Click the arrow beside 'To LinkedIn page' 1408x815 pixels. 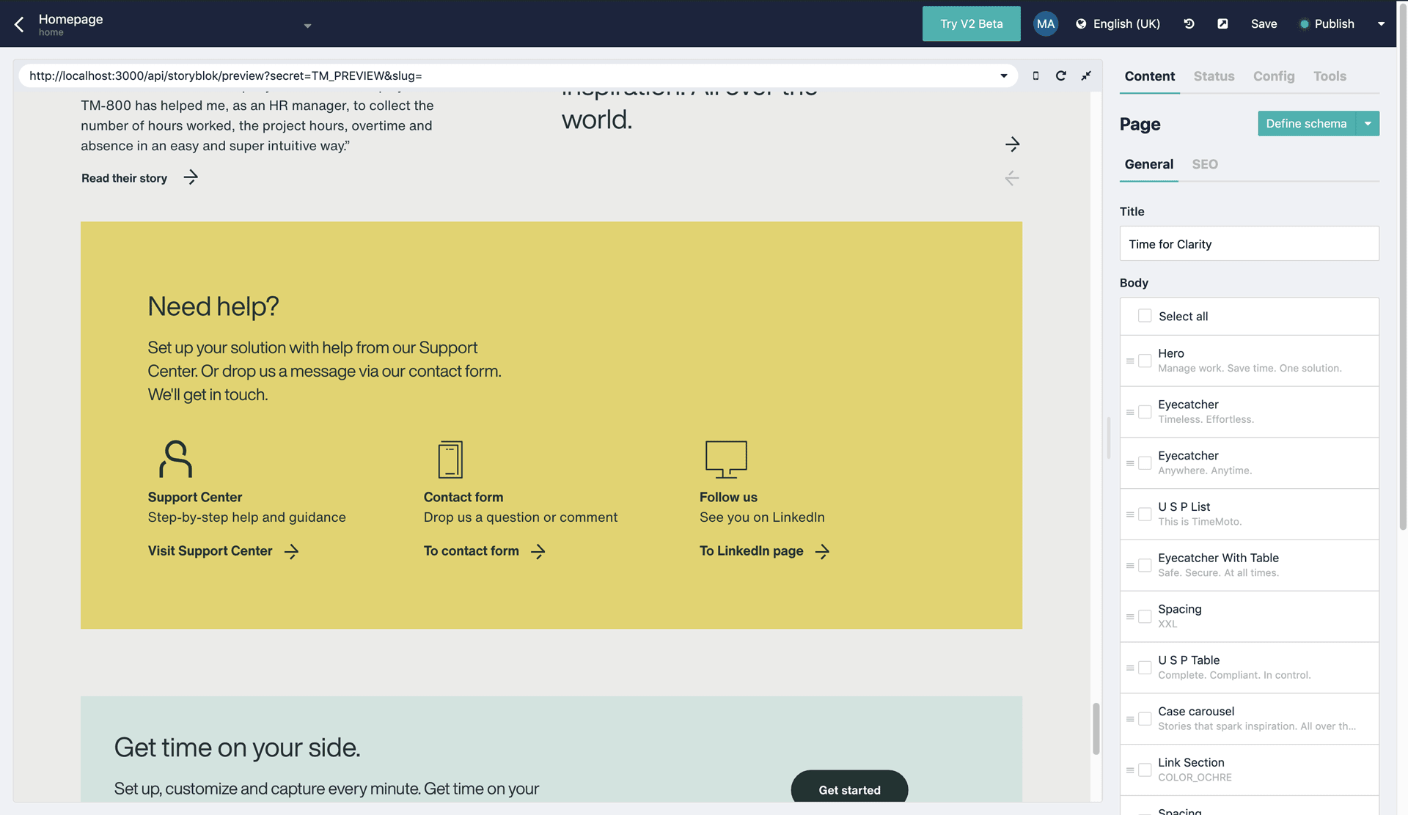click(x=822, y=551)
